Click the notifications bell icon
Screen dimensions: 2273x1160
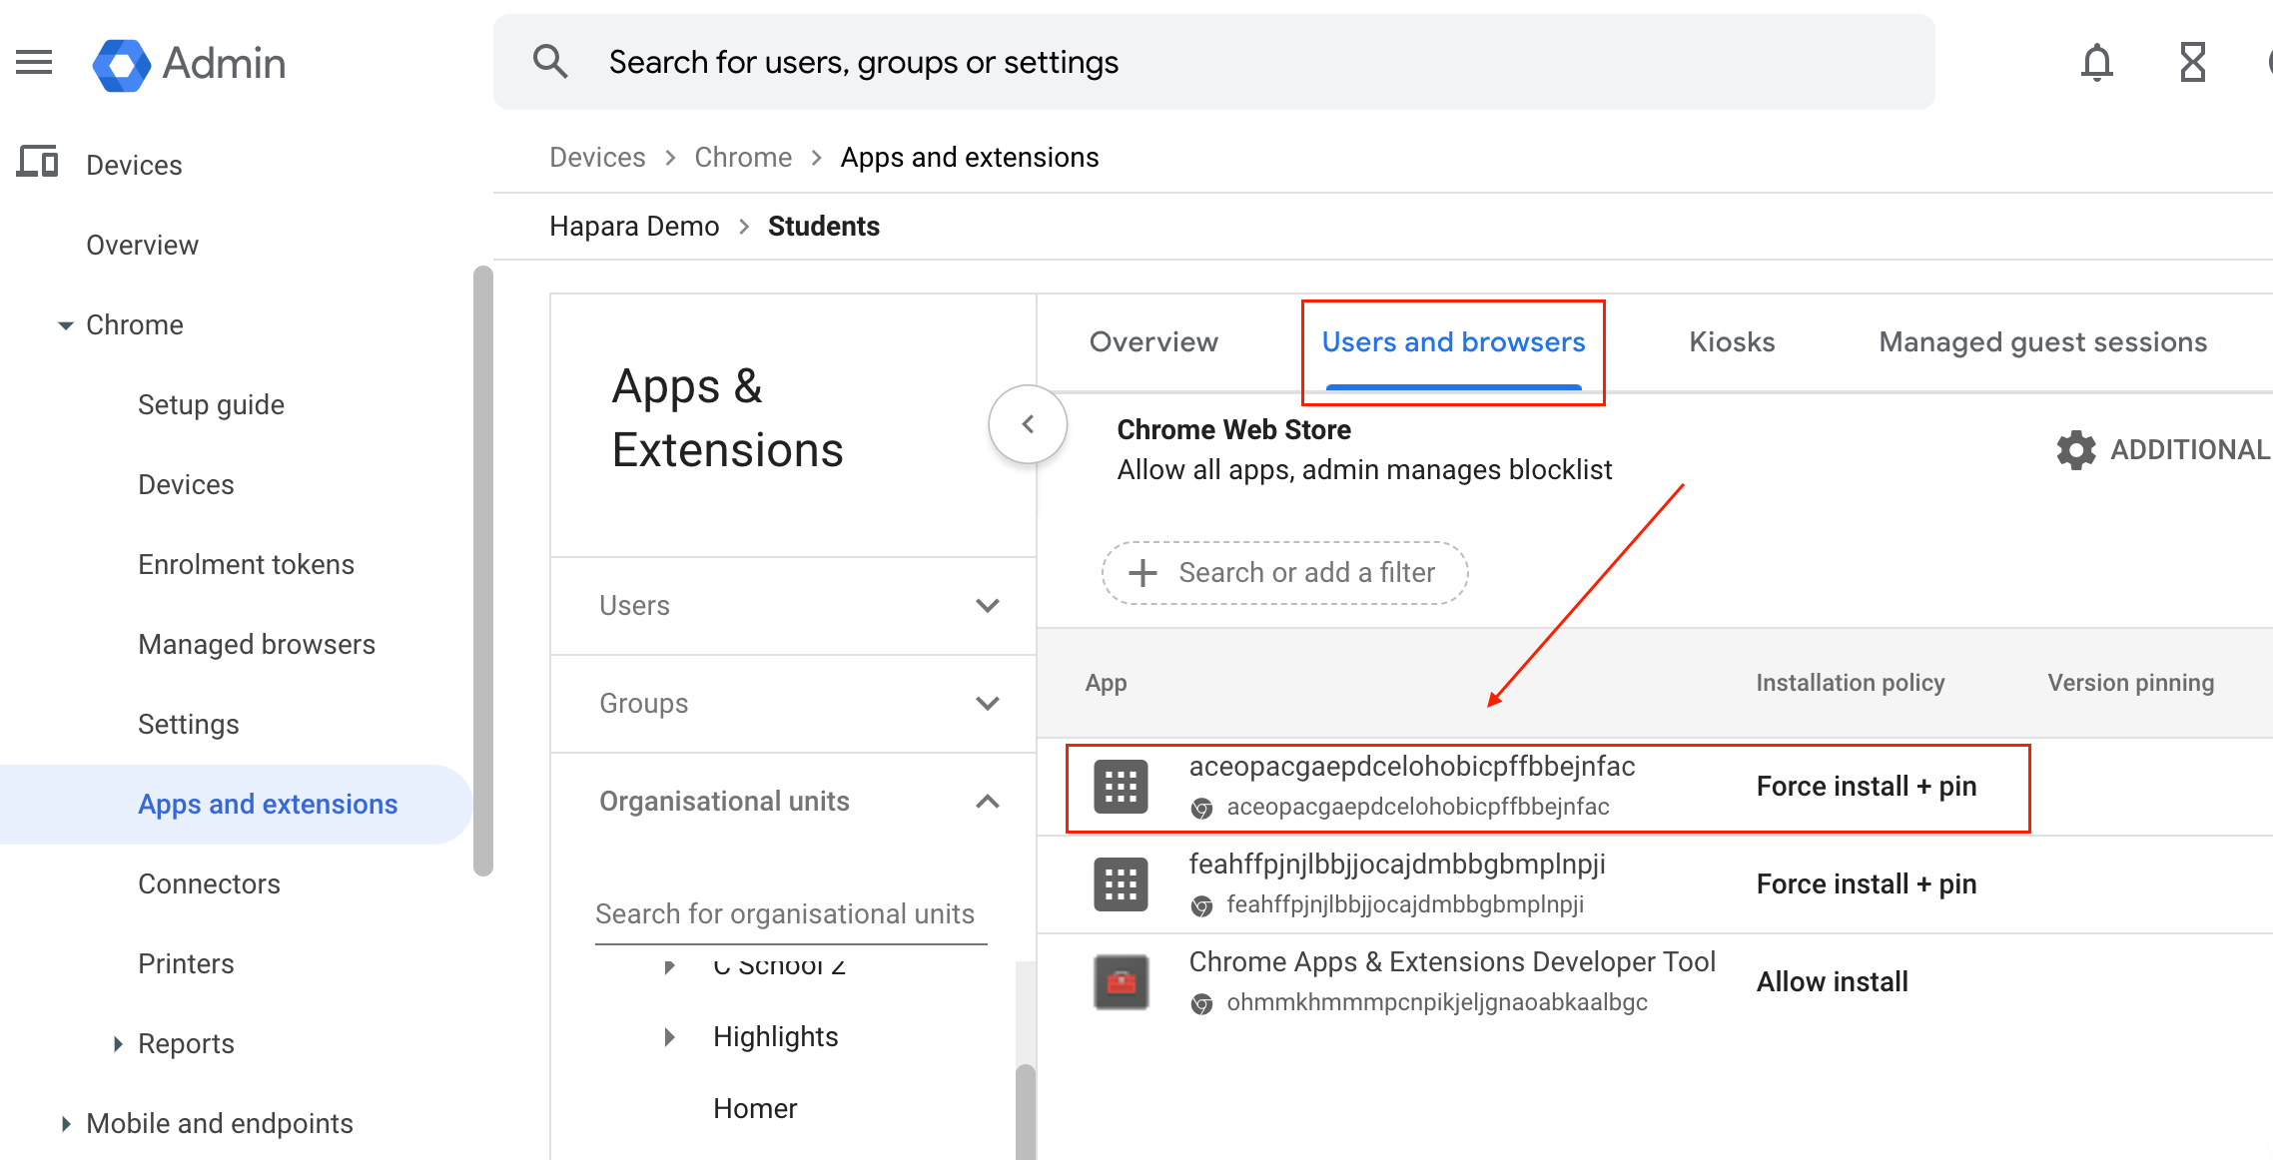click(x=2097, y=62)
